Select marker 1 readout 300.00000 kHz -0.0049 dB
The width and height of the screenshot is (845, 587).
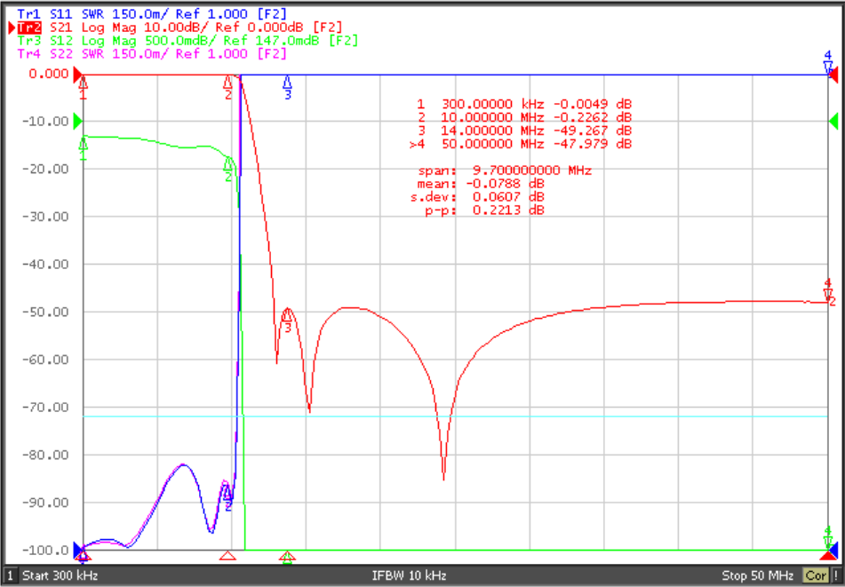(524, 103)
